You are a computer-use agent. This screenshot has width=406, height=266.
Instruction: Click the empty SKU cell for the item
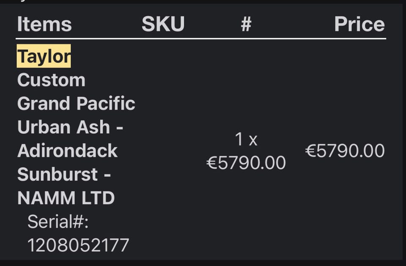point(163,151)
